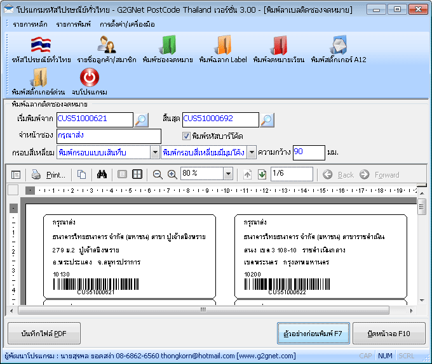Viewport: 432px width, 364px height.
Task: Click the zoom in magnifier icon
Action: point(172,174)
